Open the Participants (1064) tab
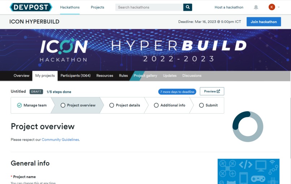The height and width of the screenshot is (184, 291). 75,76
